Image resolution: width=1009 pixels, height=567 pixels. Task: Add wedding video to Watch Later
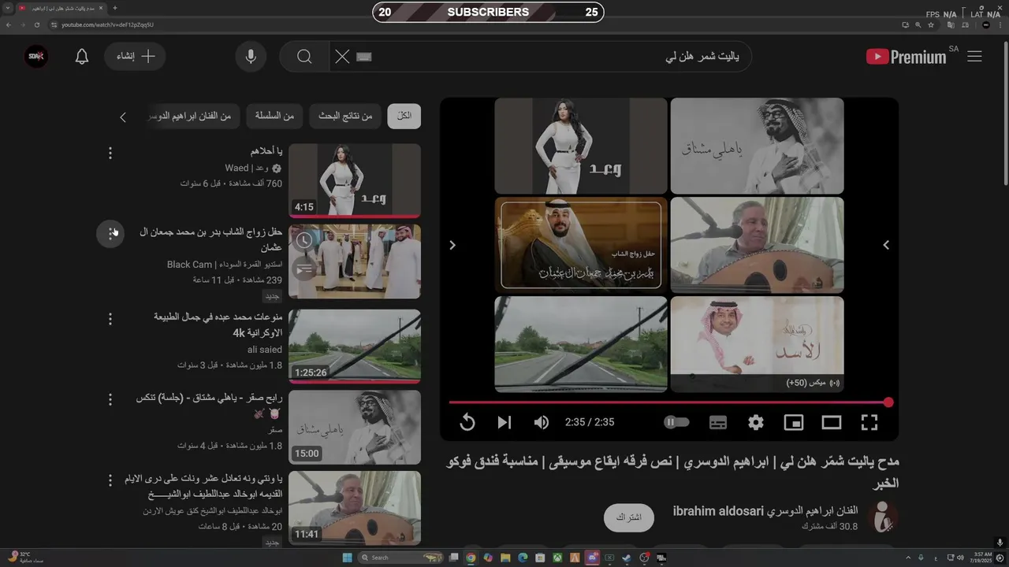pyautogui.click(x=304, y=240)
